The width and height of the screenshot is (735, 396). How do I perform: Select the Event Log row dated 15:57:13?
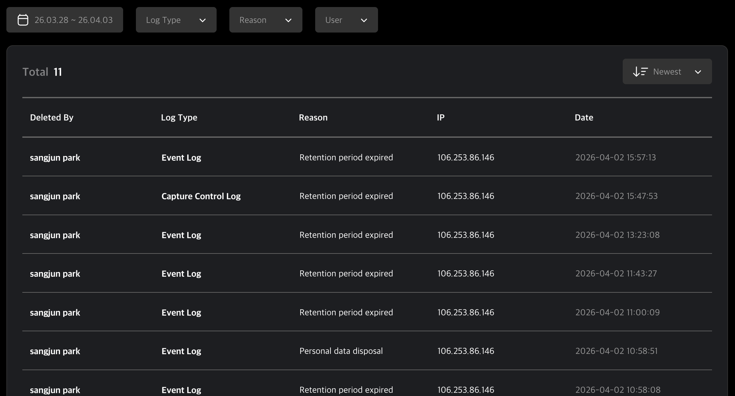[x=181, y=157]
